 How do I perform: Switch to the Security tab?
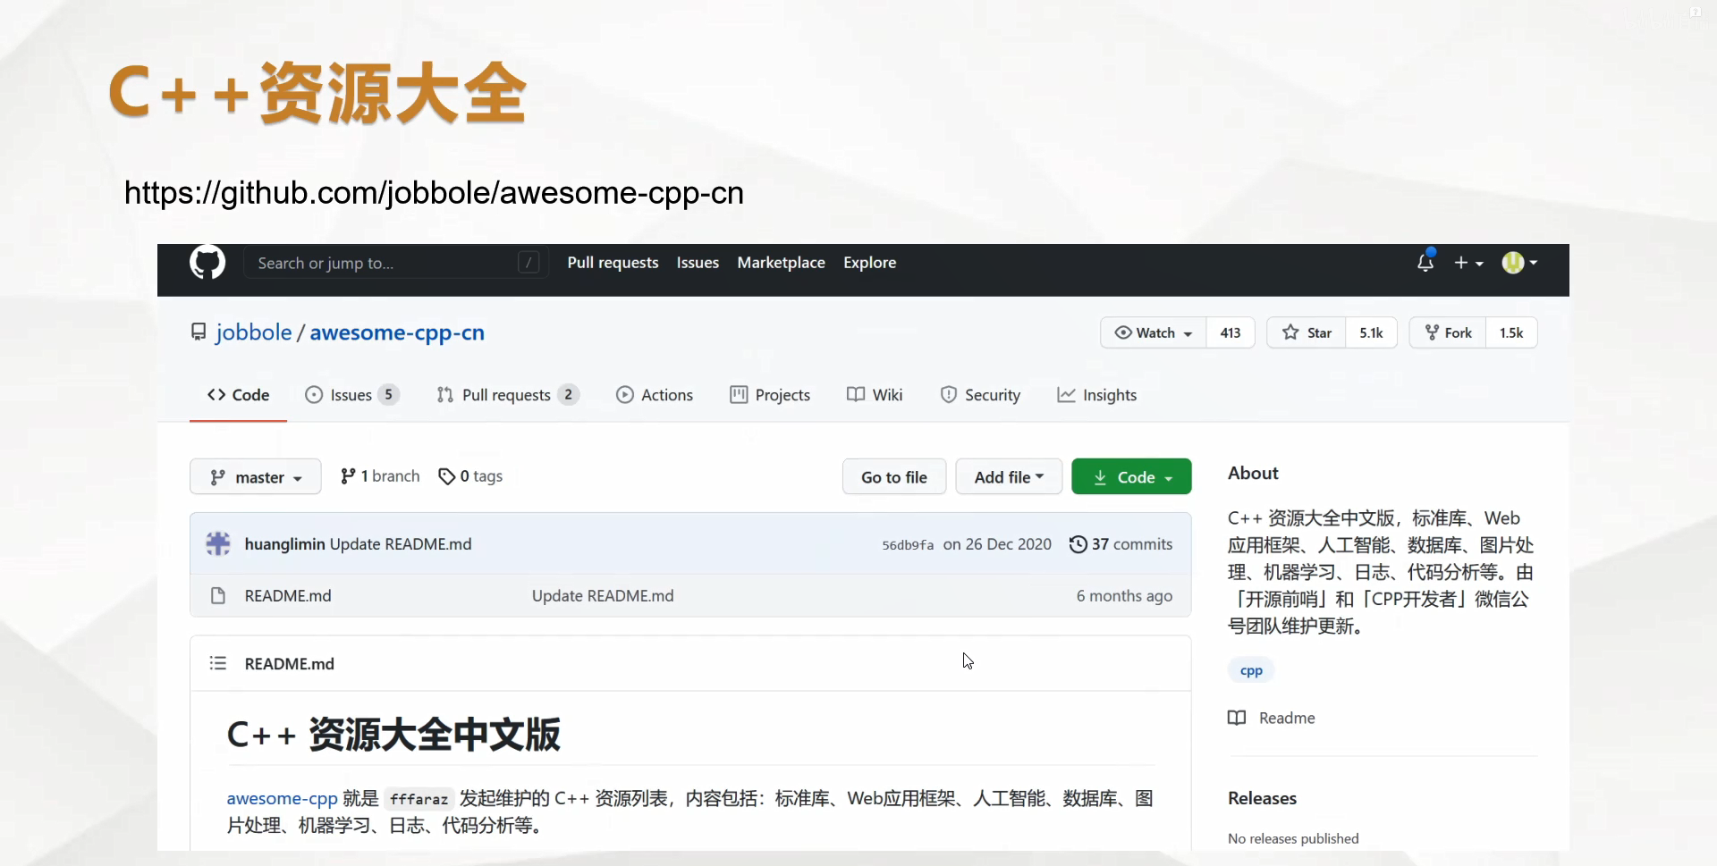pyautogui.click(x=980, y=395)
